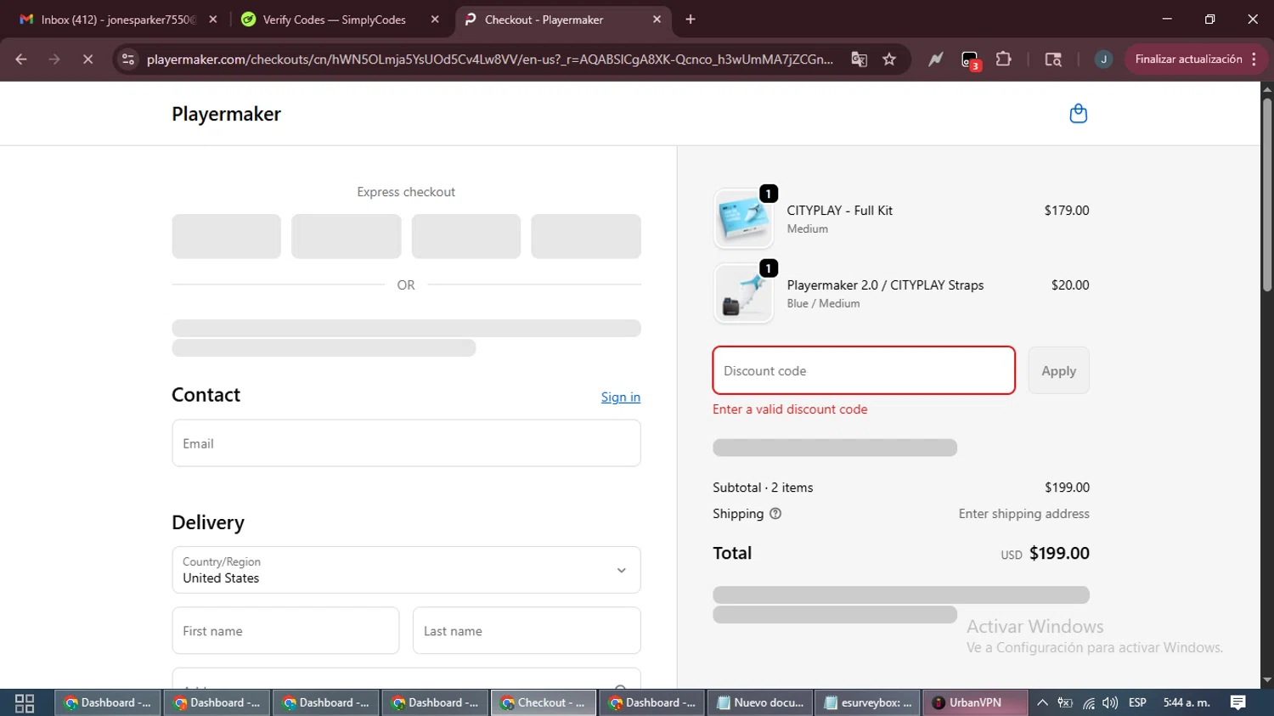Image resolution: width=1274 pixels, height=716 pixels.
Task: Click the browser back arrow
Action: 21,59
